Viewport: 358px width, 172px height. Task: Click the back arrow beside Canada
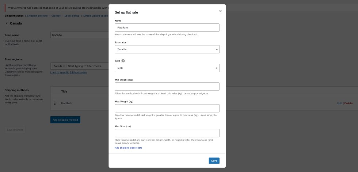coord(7,23)
